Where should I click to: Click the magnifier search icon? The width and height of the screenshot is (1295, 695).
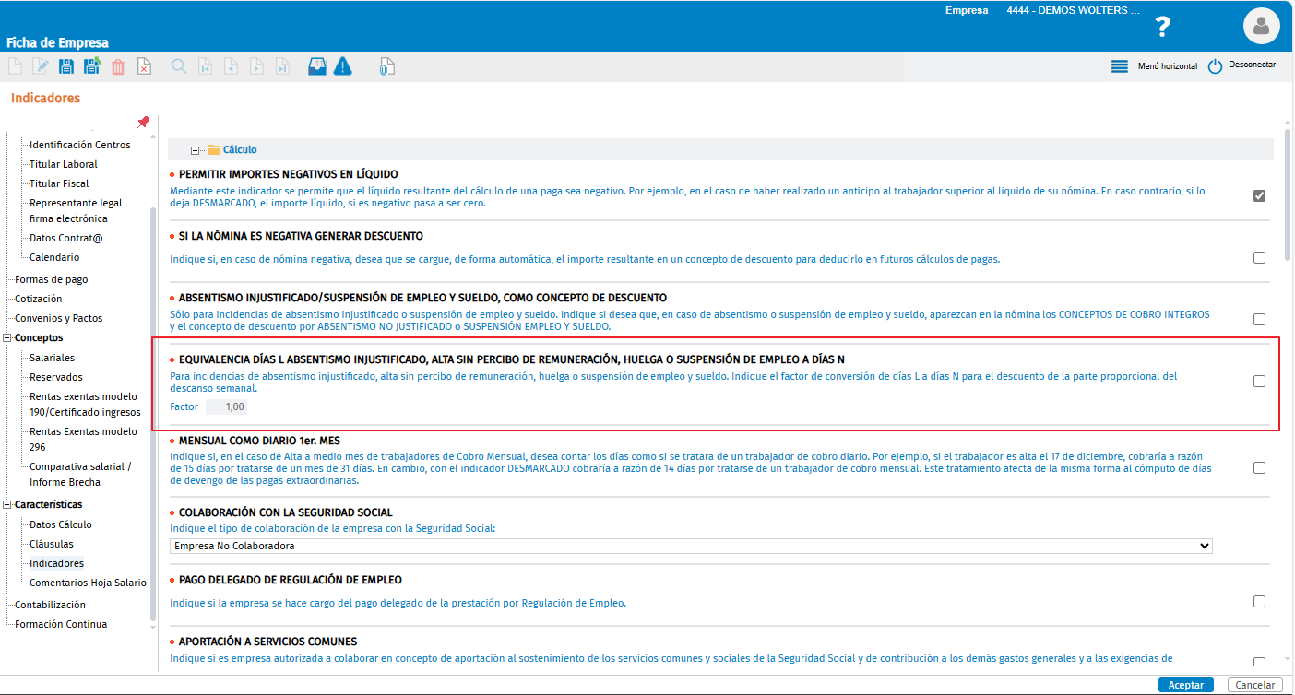coord(179,66)
